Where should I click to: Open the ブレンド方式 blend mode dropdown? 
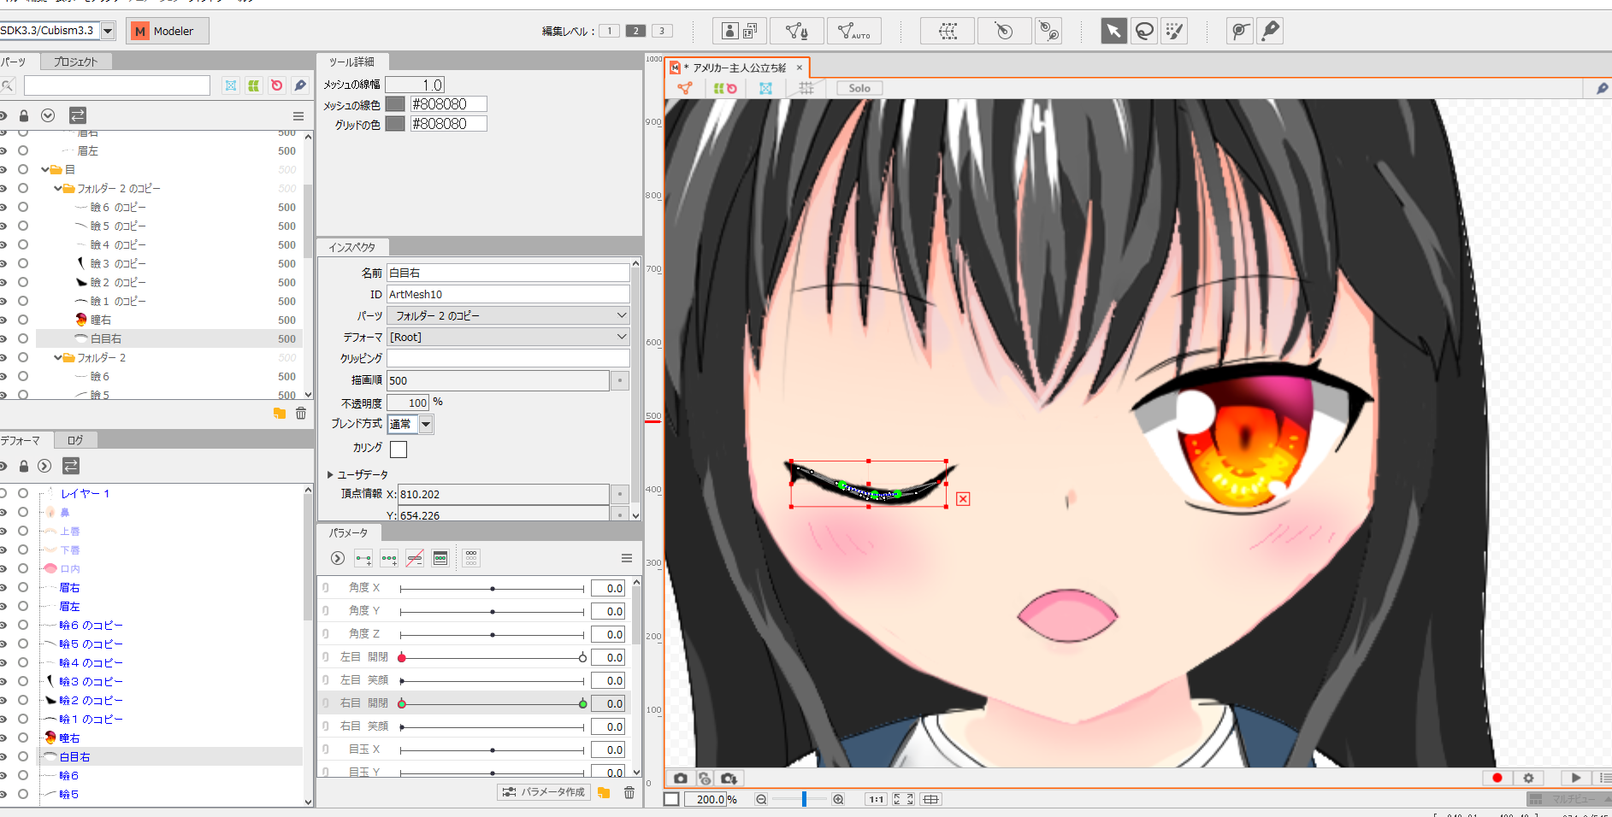(x=426, y=424)
